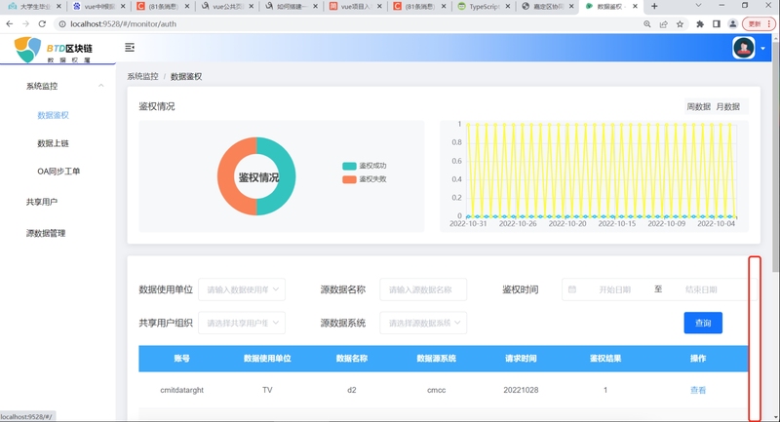Close the 大学生毕业 browser tab

coord(58,7)
